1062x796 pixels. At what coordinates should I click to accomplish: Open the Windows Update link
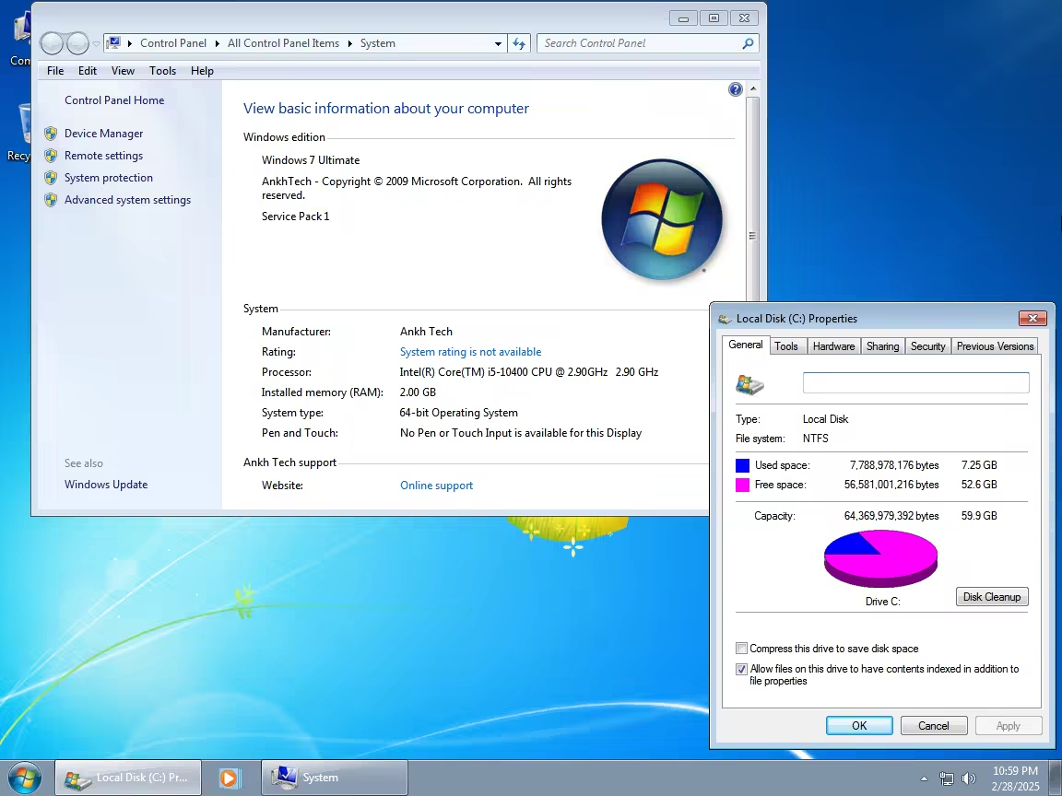106,485
